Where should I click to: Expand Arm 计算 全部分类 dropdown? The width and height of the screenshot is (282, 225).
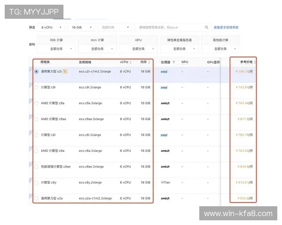click(97, 49)
